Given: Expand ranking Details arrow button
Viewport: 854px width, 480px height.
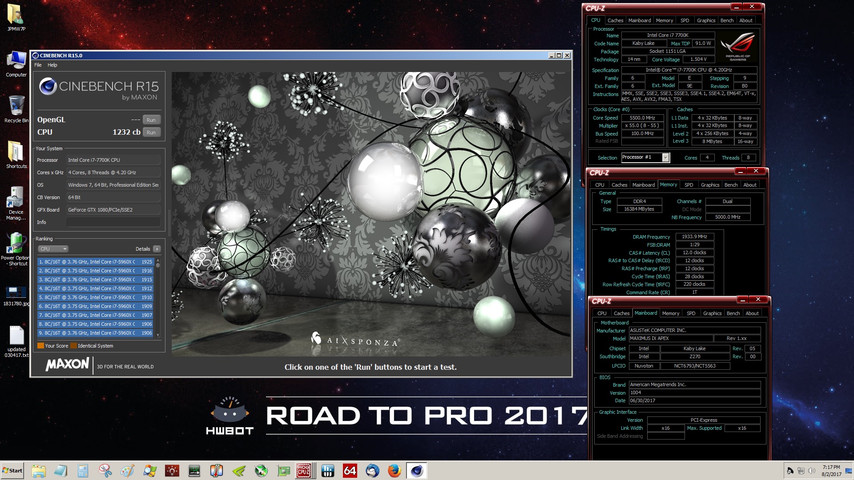Looking at the screenshot, I should tap(157, 249).
